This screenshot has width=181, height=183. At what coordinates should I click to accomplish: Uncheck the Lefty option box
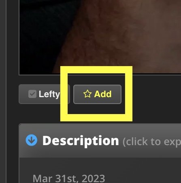click(x=32, y=94)
